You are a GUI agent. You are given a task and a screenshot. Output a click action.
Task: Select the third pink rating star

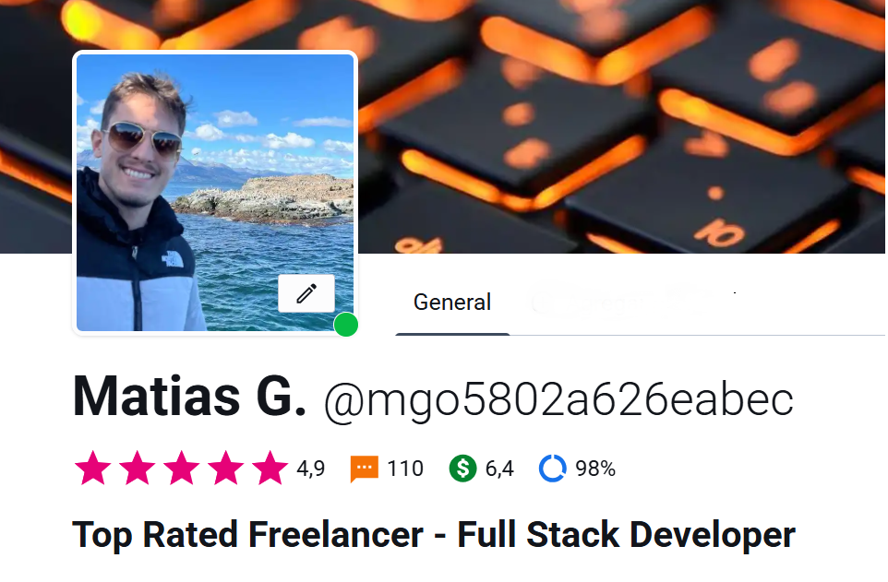point(181,468)
